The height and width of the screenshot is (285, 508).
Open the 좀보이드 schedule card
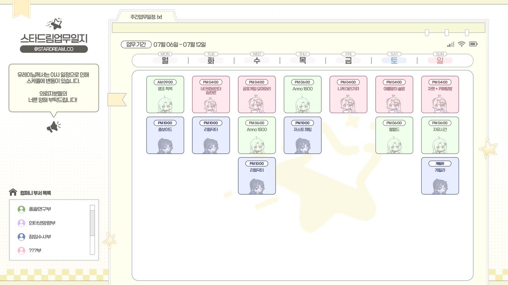165,135
